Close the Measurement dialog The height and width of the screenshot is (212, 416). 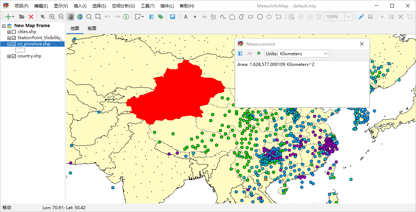(x=361, y=44)
